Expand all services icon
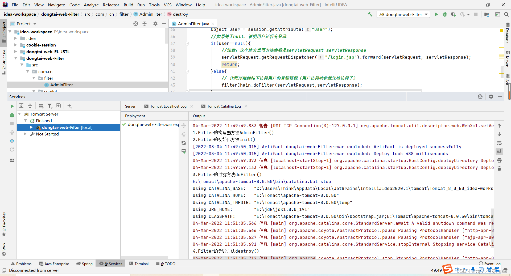 [21, 106]
